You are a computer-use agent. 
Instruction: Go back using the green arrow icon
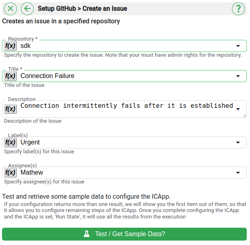[27, 8]
